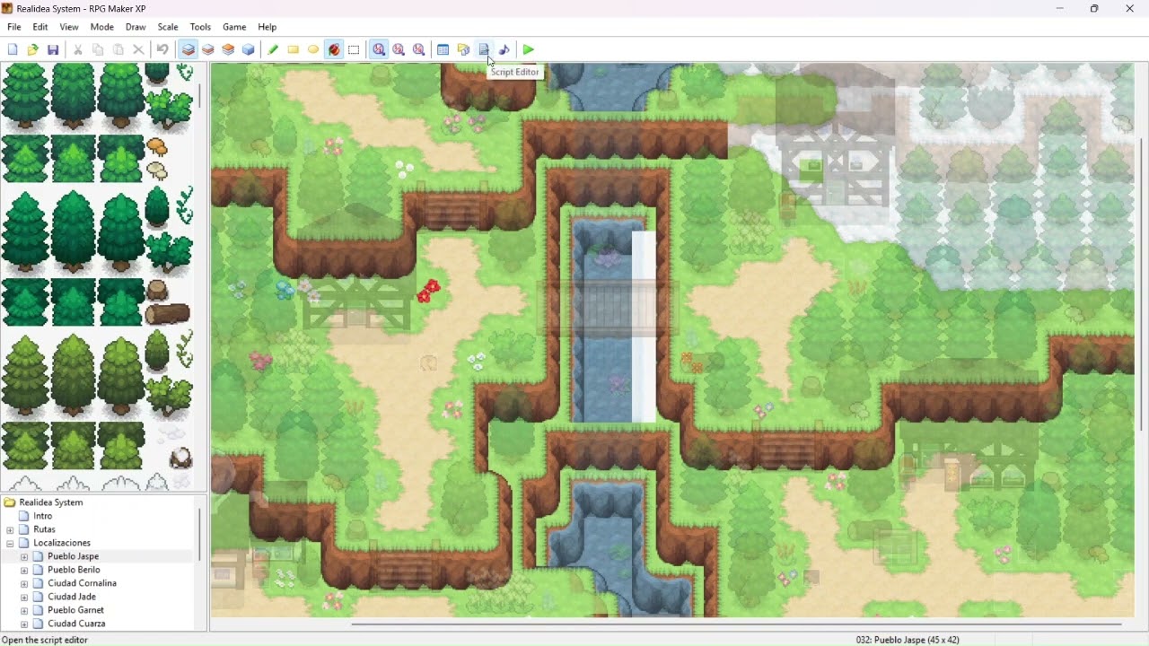Open the Tools menu
Viewport: 1149px width, 646px height.
pyautogui.click(x=200, y=27)
